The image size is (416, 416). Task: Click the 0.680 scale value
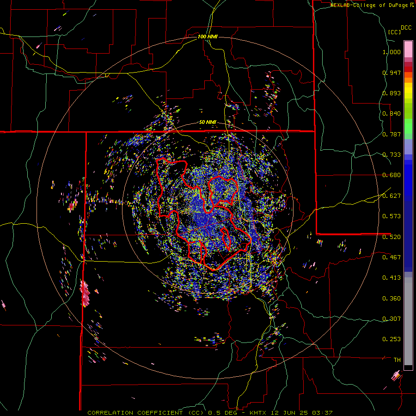tap(392, 175)
